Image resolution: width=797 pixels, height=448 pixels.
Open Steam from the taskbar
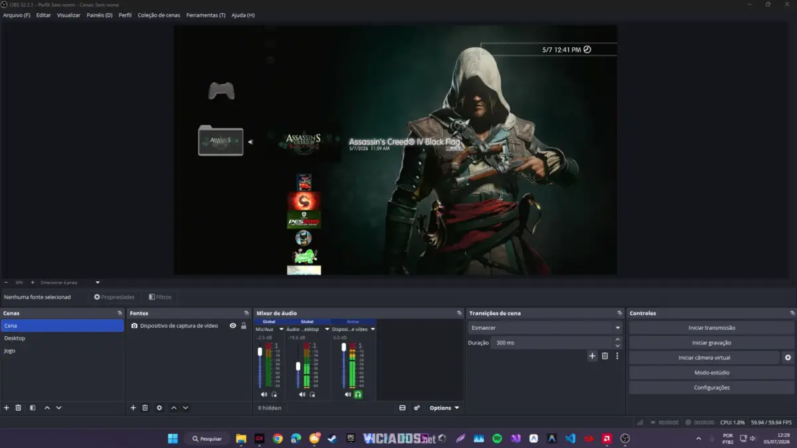[x=332, y=439]
